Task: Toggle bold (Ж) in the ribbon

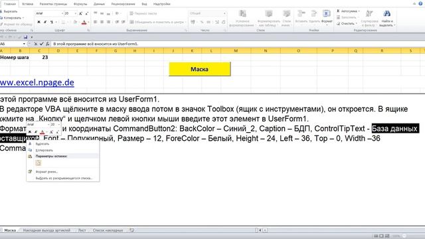Action: coord(39,22)
